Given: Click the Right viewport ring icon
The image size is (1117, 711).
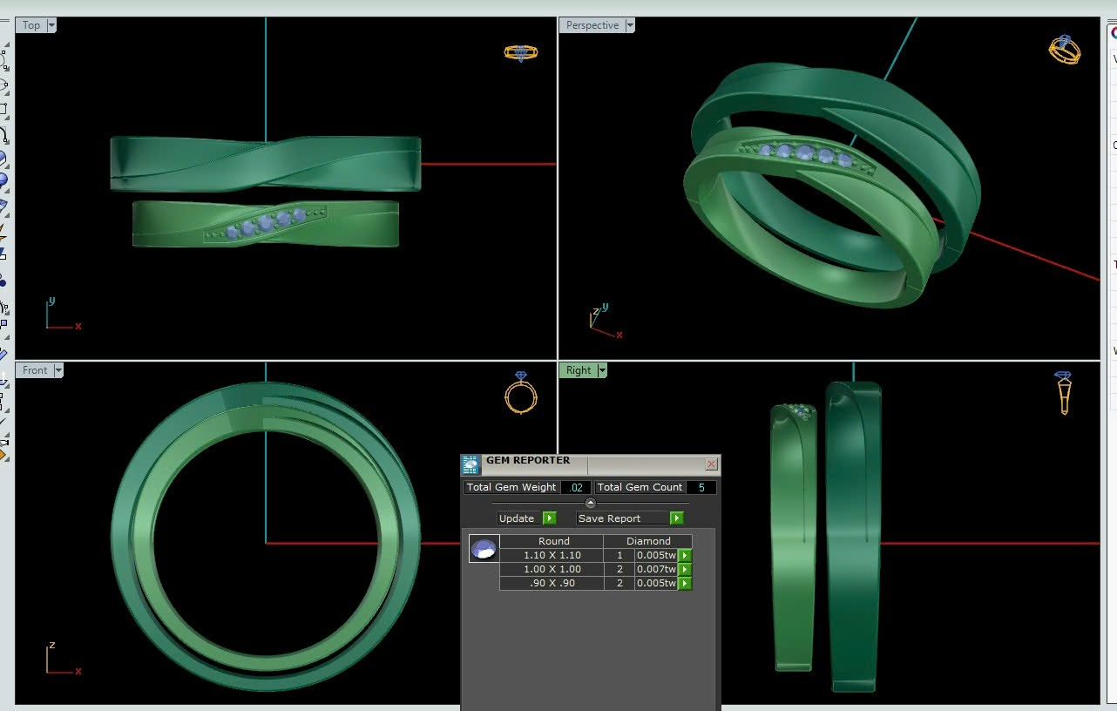Looking at the screenshot, I should pos(1063,393).
